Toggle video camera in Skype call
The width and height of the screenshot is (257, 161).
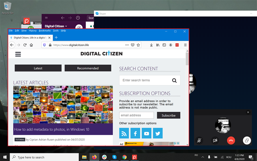click(215, 140)
